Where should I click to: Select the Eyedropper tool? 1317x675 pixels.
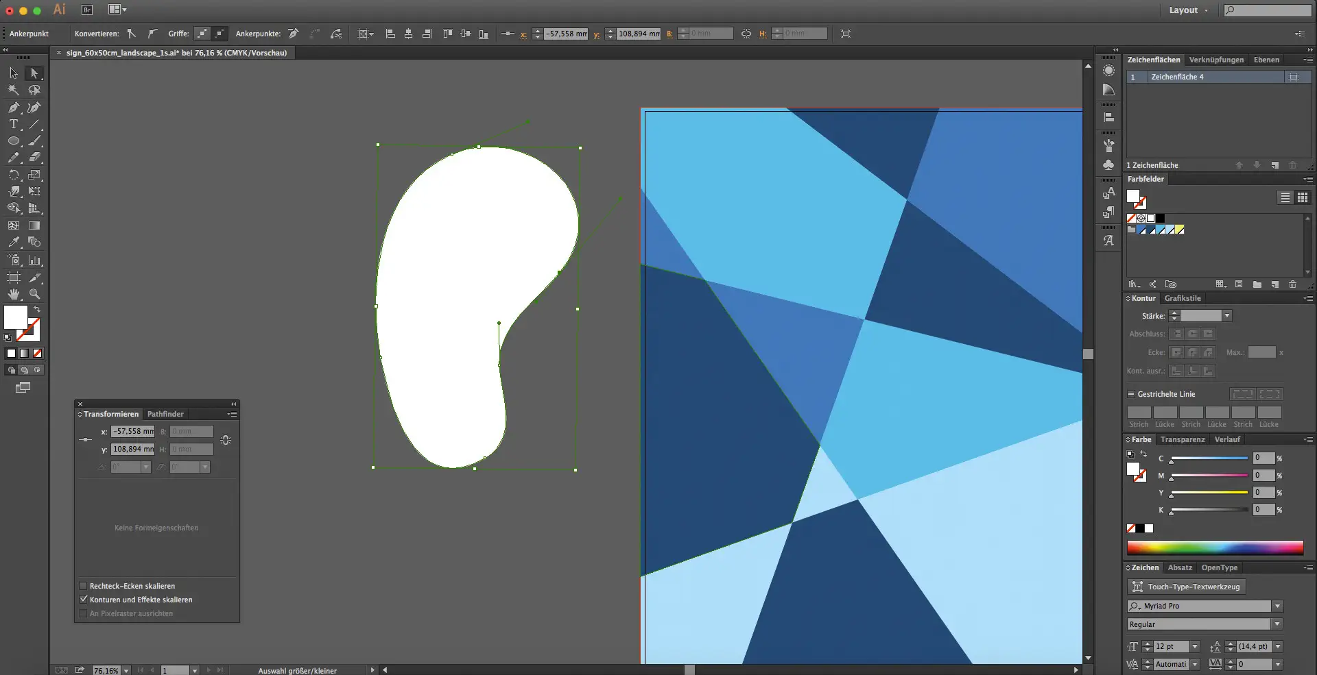click(x=14, y=243)
